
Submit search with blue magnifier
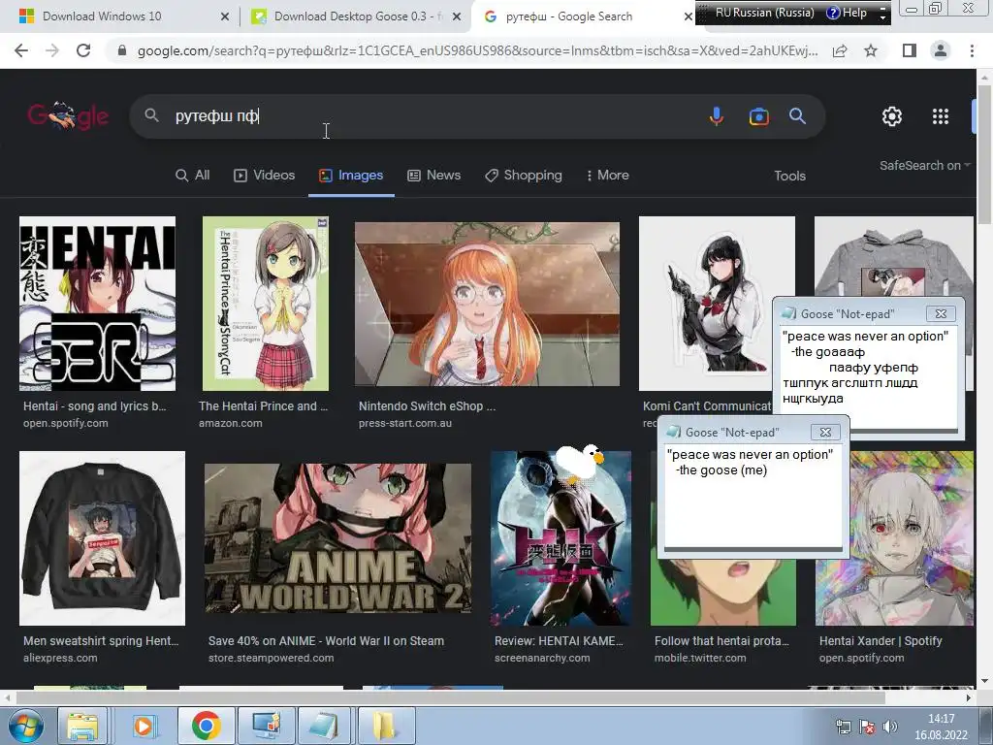[x=797, y=116]
